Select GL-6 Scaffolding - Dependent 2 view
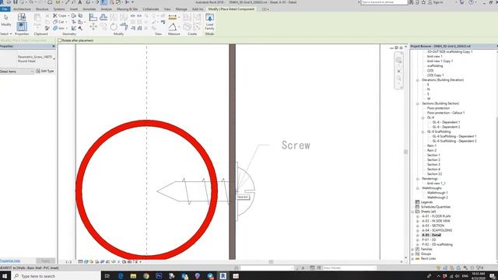This screenshot has height=280, width=498. [x=454, y=141]
